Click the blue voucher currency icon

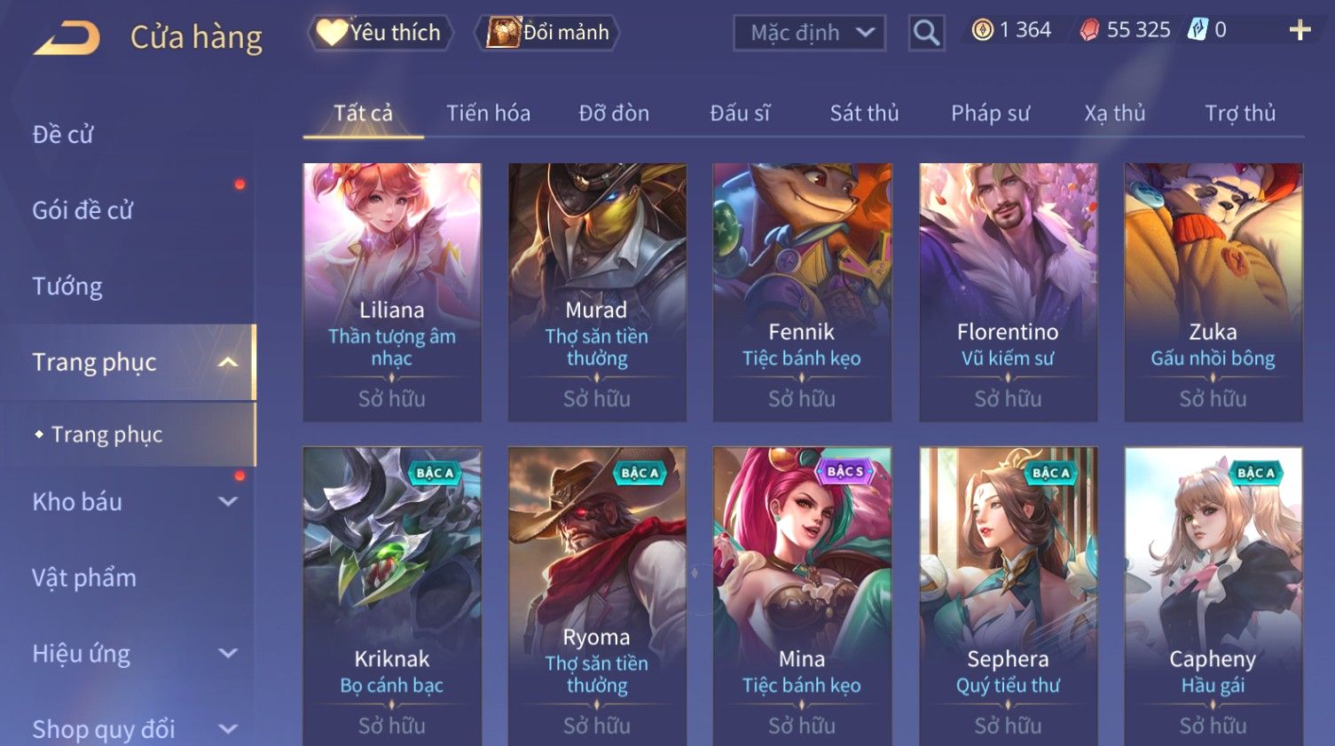[x=1198, y=30]
